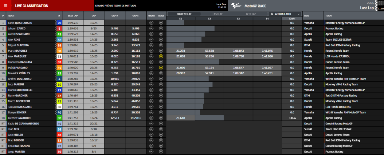Click Quartararo's S1 sector progress bar
This screenshot has height=155, width=384.
[175, 23]
